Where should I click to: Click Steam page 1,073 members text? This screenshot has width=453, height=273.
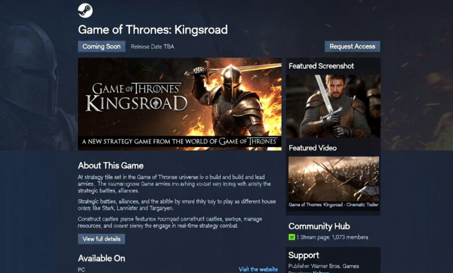coord(334,237)
